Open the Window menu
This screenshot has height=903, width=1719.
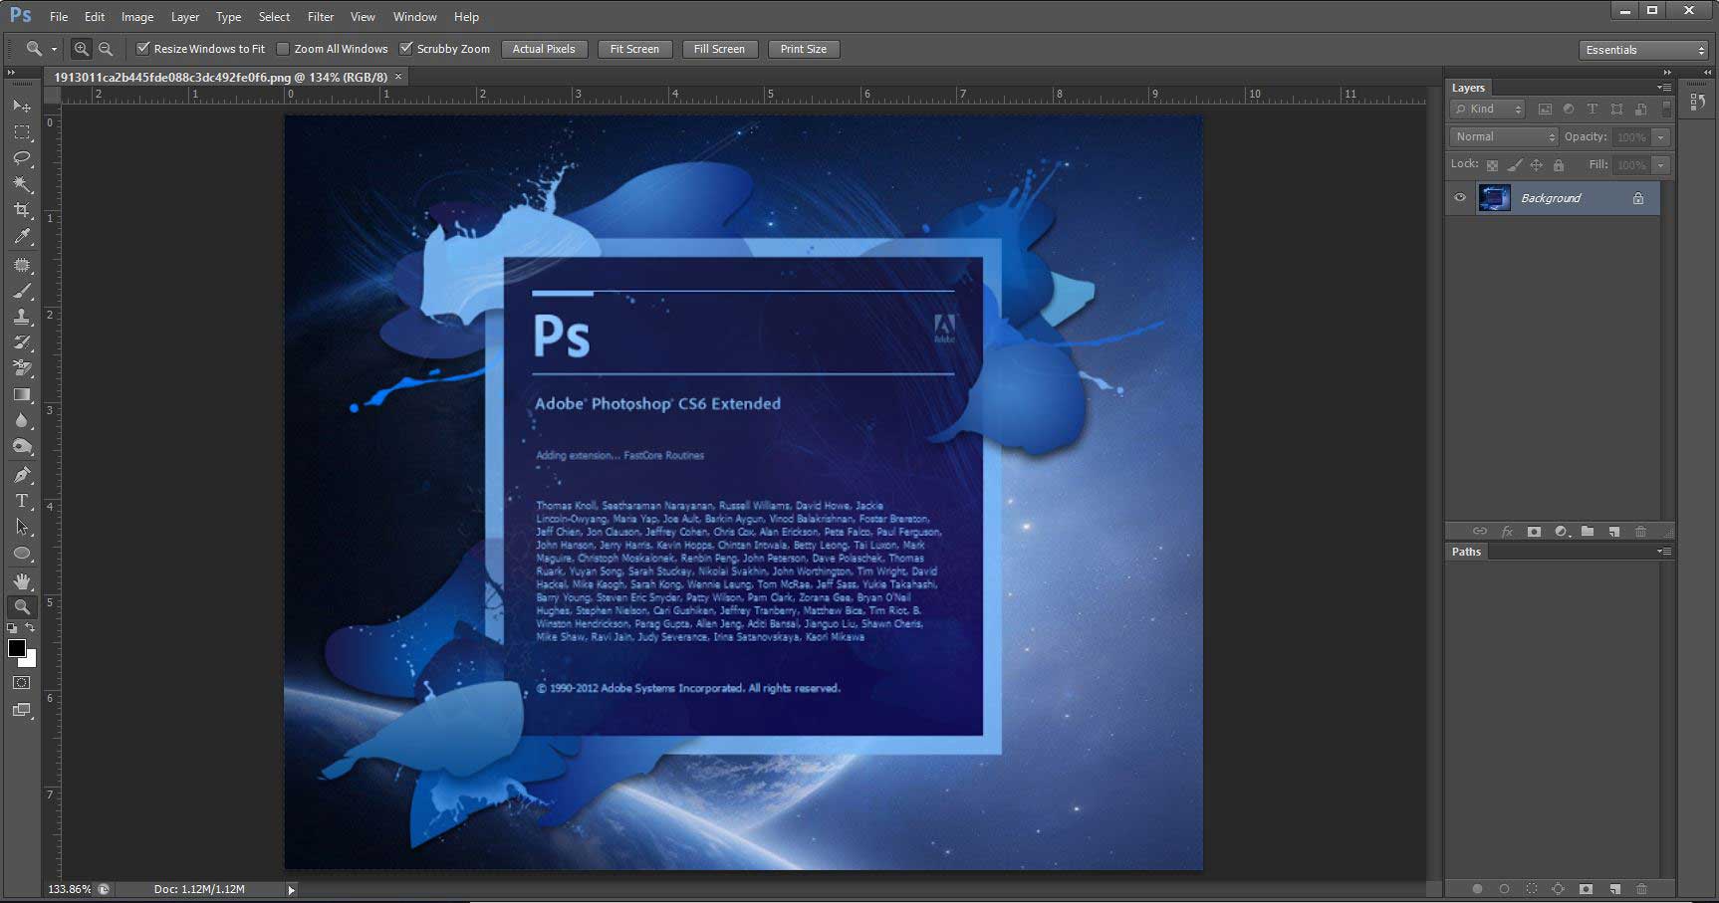click(415, 17)
